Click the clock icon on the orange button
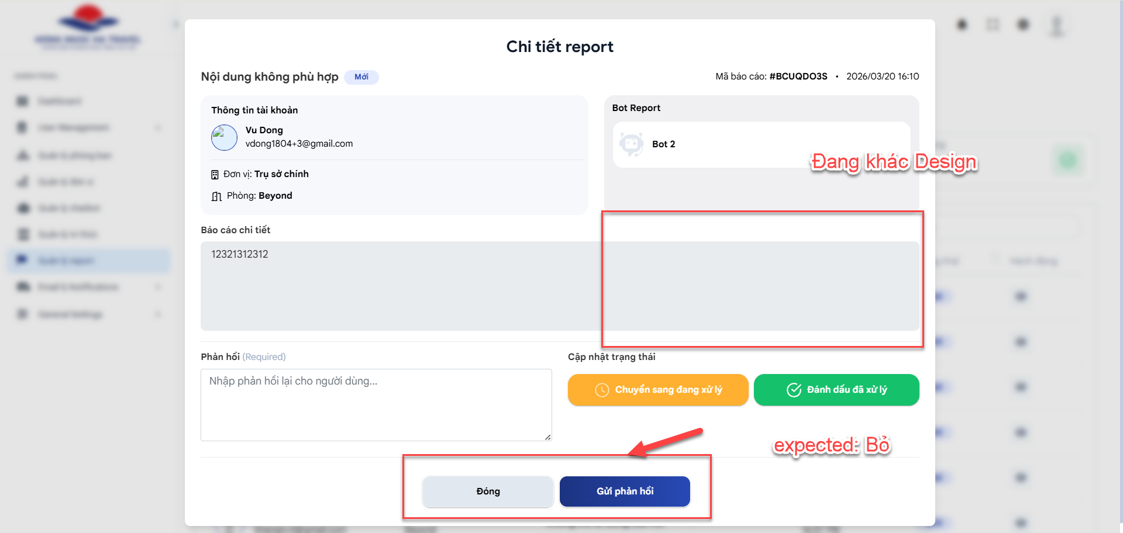 [602, 390]
